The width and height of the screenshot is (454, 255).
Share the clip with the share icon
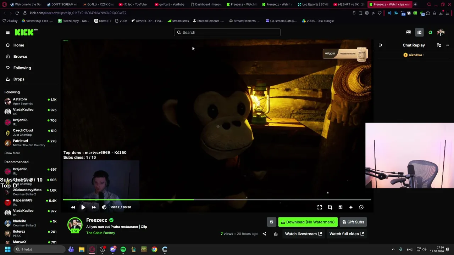coord(264,234)
